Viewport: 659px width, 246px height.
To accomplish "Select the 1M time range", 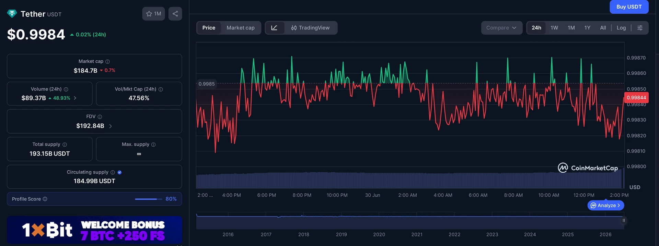I will (x=571, y=28).
